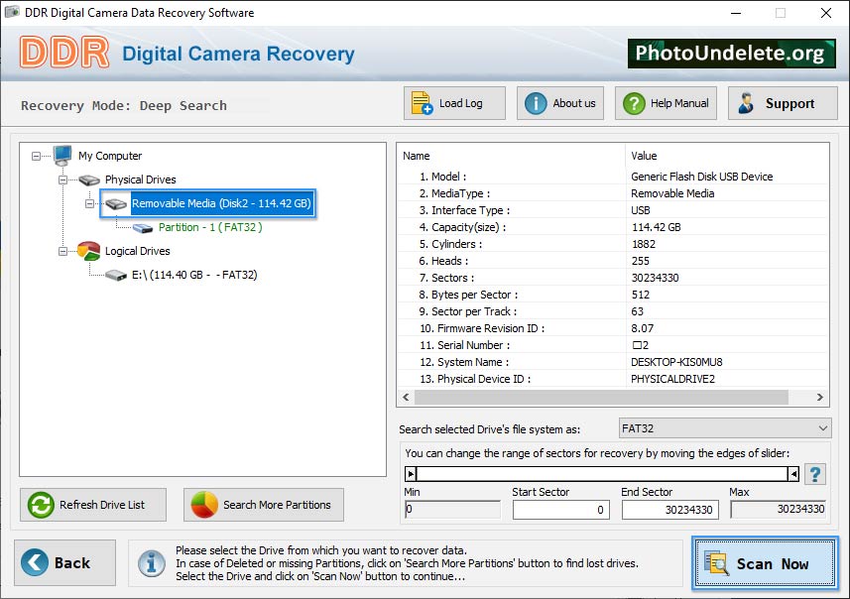Screen dimensions: 850x599
Task: Click the Start Sector input field
Action: [561, 510]
